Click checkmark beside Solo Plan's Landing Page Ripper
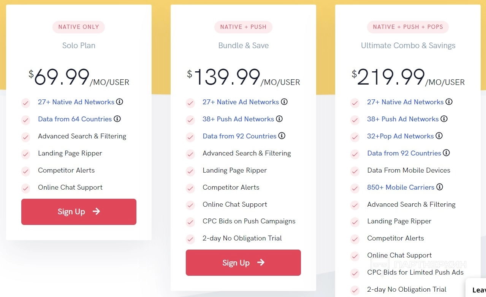Screen dimensions: 486x297 click(x=25, y=154)
